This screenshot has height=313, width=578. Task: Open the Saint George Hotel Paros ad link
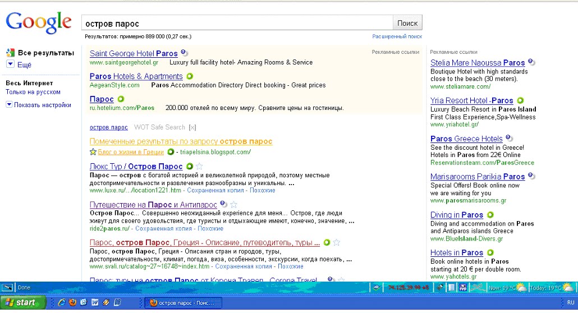click(134, 53)
